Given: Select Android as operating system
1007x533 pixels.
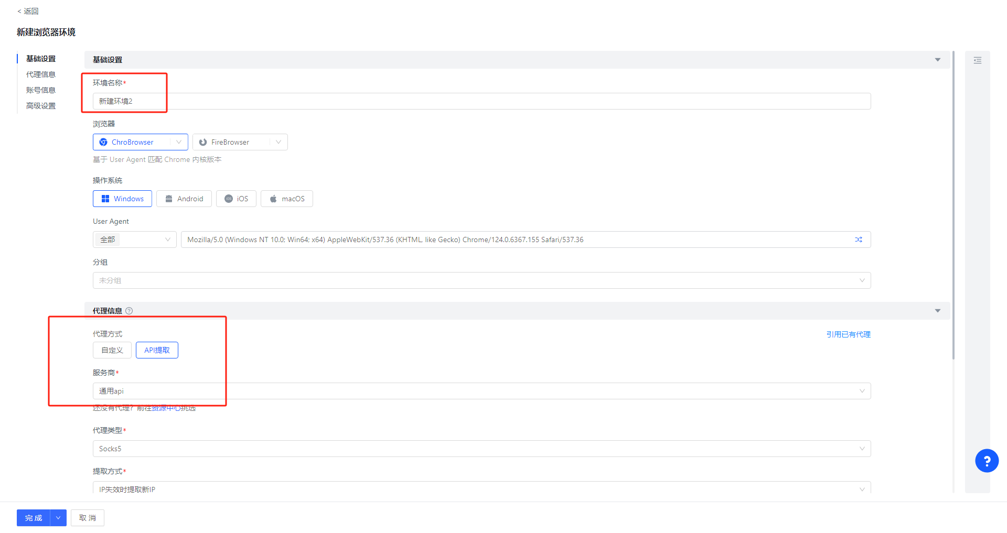Looking at the screenshot, I should 184,199.
